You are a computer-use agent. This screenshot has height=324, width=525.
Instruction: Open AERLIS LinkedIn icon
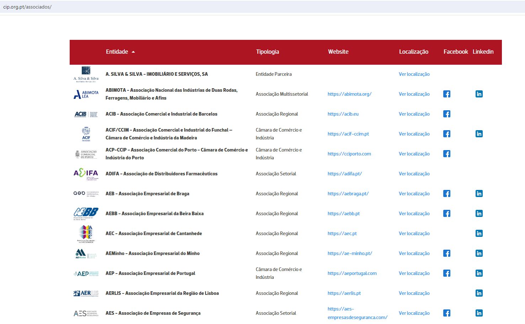point(479,293)
